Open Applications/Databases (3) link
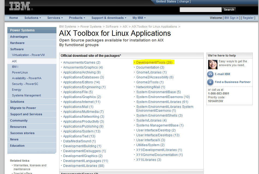Screen dimensions: 259x174 [x=84, y=77]
